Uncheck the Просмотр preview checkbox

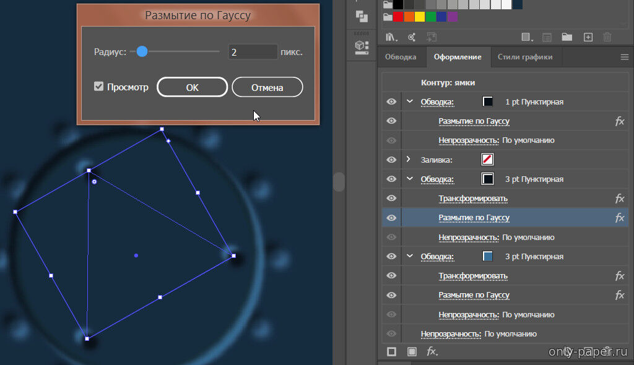click(x=98, y=87)
